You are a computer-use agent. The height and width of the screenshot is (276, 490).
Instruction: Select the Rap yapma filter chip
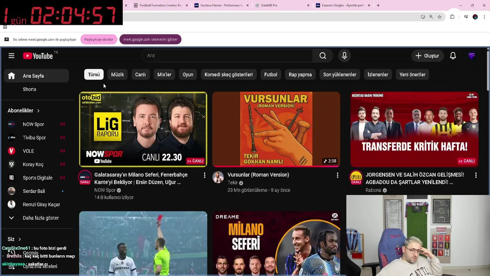click(x=300, y=74)
